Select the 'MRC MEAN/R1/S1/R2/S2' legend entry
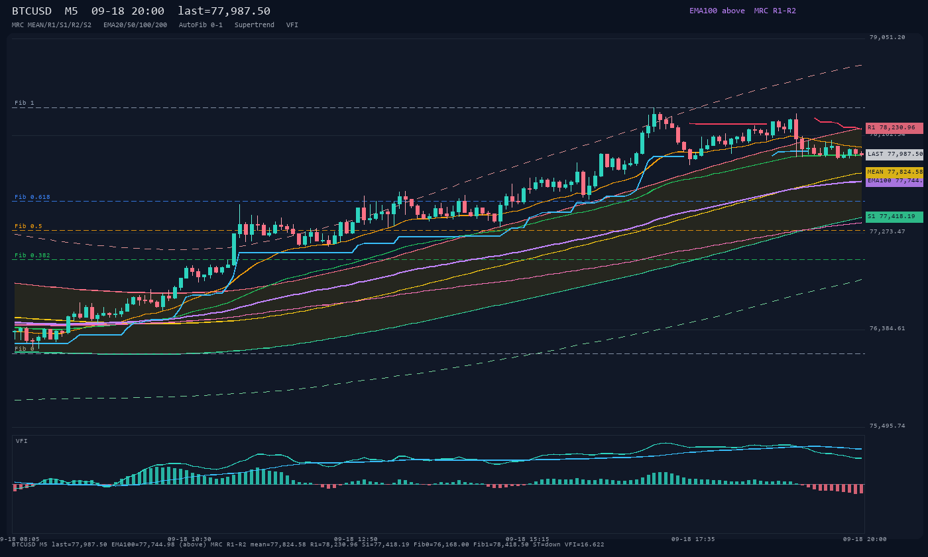Screen dimensions: 928x557 (52, 25)
